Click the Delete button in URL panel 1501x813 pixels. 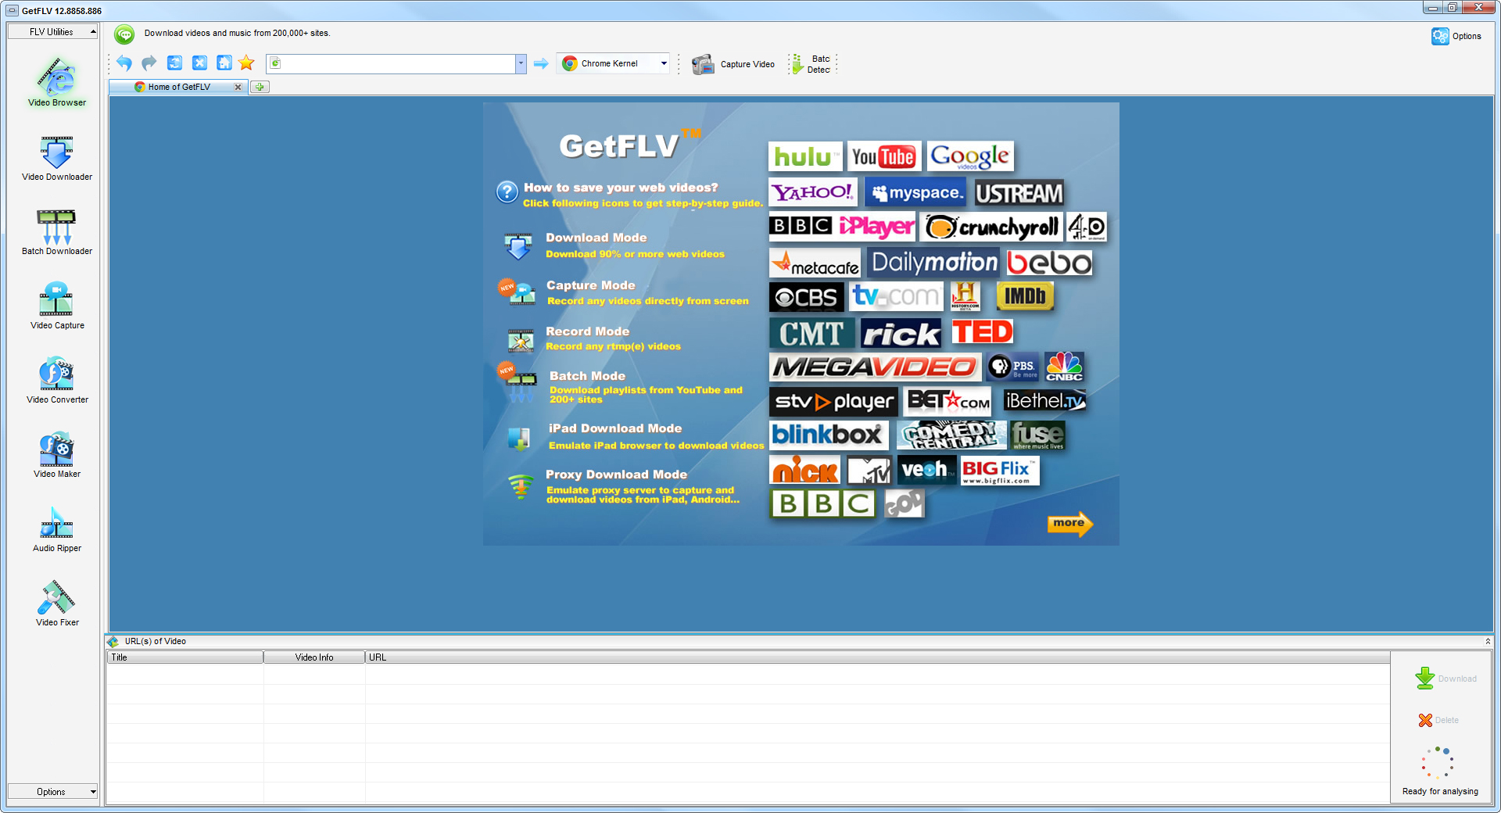pos(1438,720)
